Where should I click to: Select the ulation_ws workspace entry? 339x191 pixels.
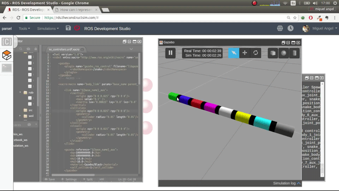click(x=21, y=146)
